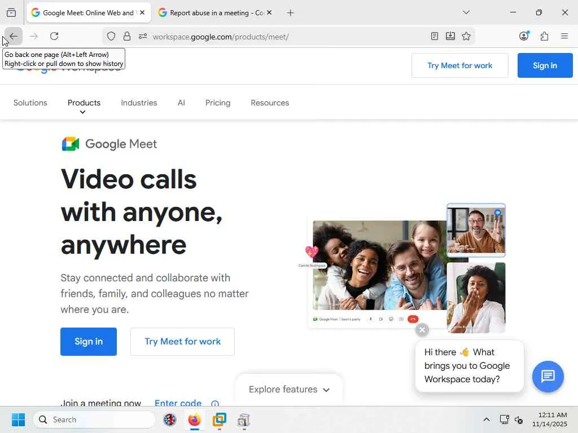
Task: Click the forward navigation arrow
Action: point(34,36)
